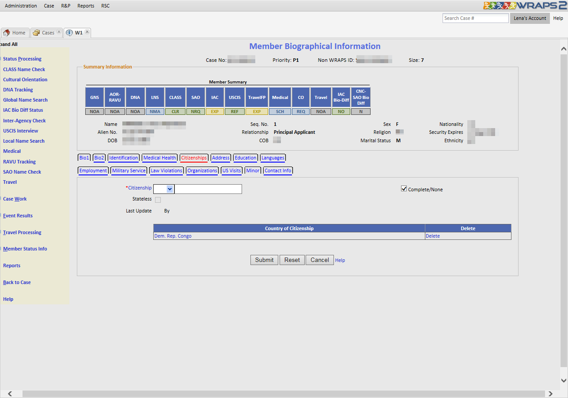568x398 pixels.
Task: Click the Submit button
Action: (x=264, y=260)
